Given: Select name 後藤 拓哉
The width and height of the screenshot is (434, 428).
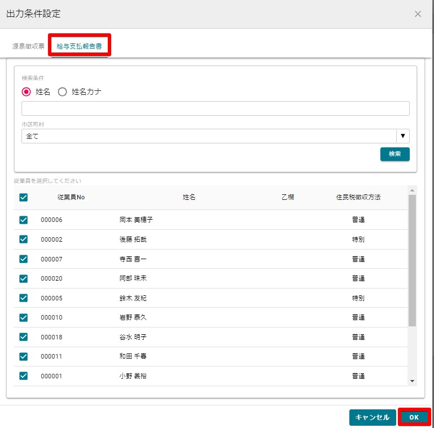Looking at the screenshot, I should click(x=133, y=239).
